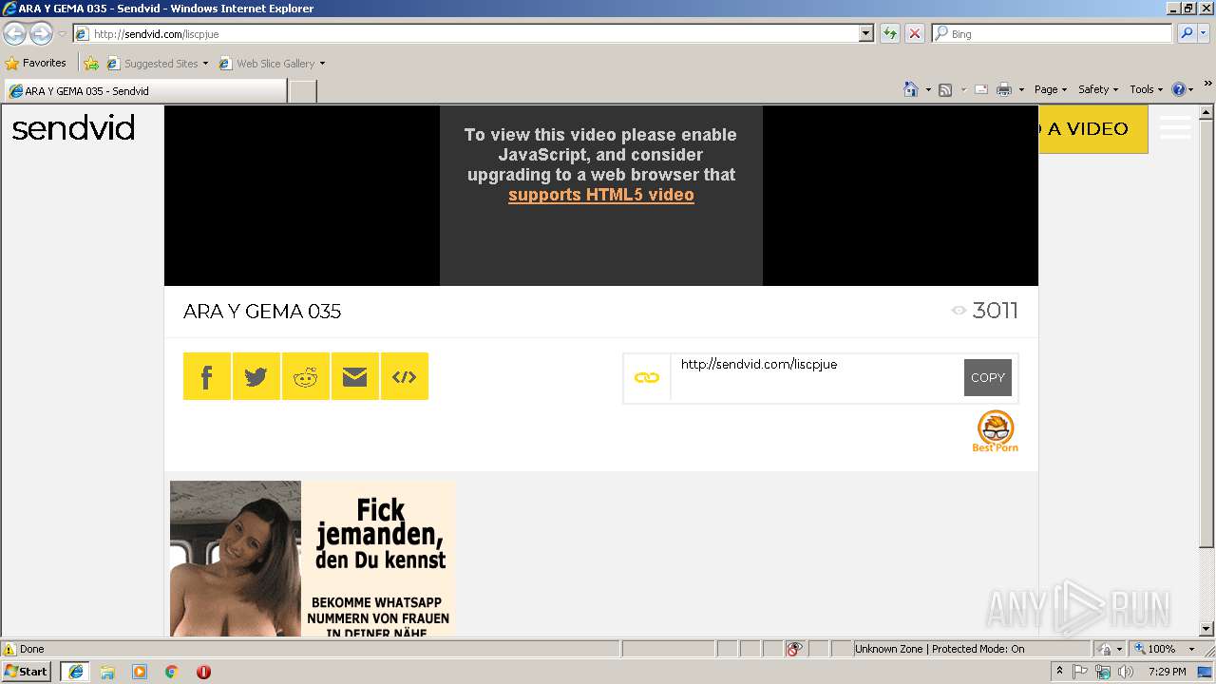
Task: Click Add to Favorites Bar icon
Action: click(91, 64)
